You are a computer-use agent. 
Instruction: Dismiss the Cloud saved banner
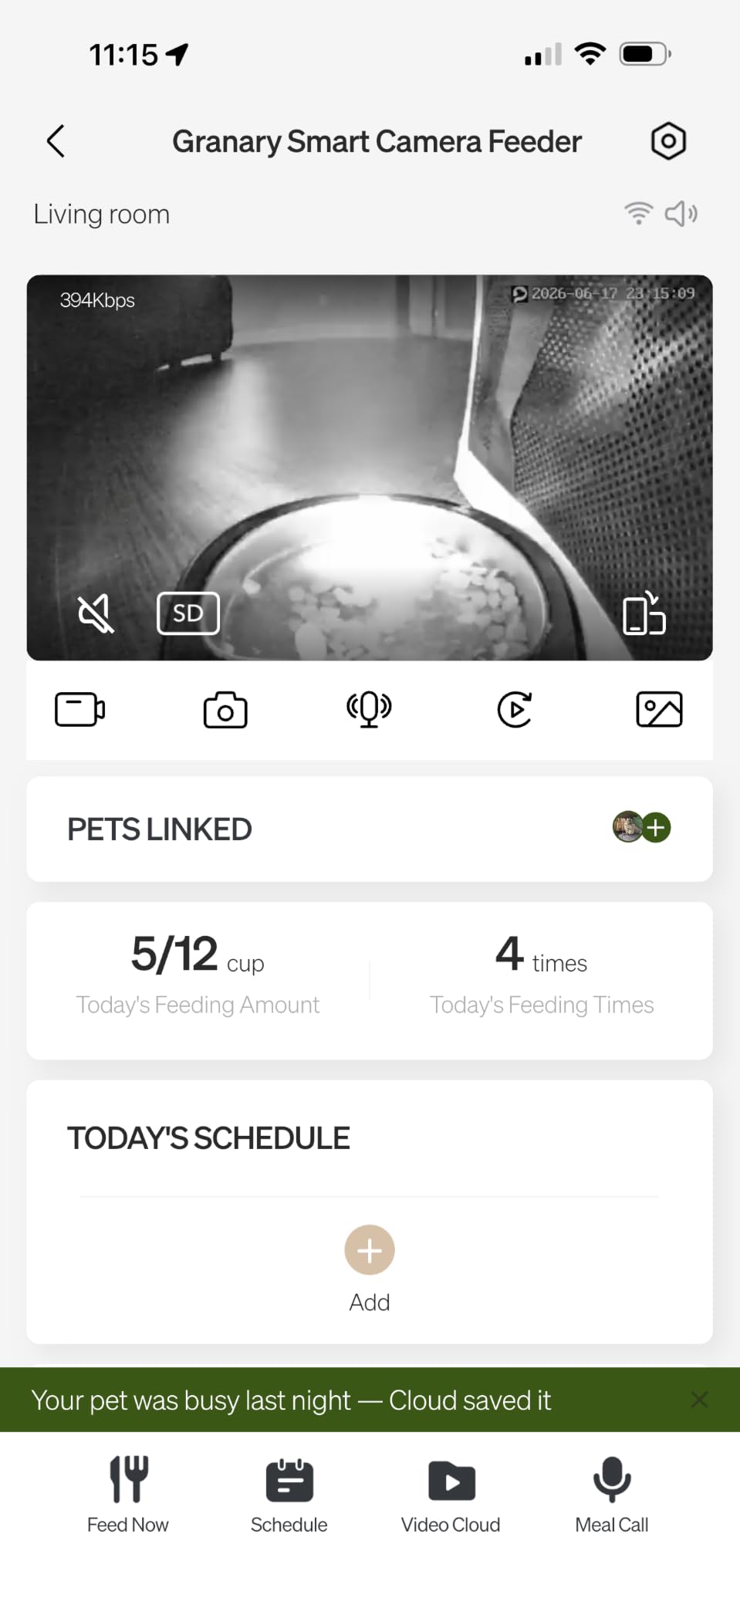pyautogui.click(x=699, y=1400)
